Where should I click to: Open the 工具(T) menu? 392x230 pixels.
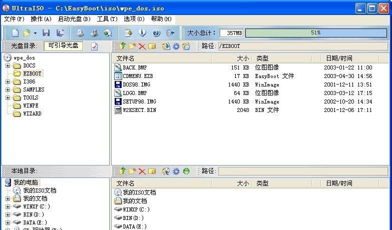pos(107,19)
